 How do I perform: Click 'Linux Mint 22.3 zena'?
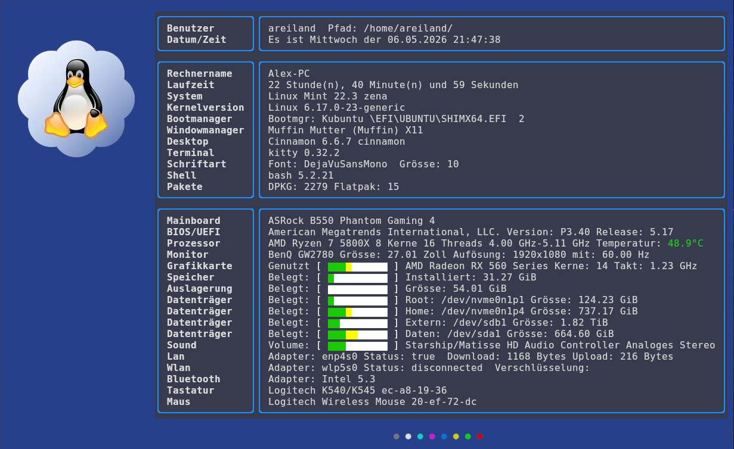(x=328, y=96)
